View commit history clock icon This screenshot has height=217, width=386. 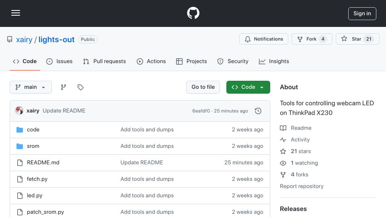click(258, 111)
